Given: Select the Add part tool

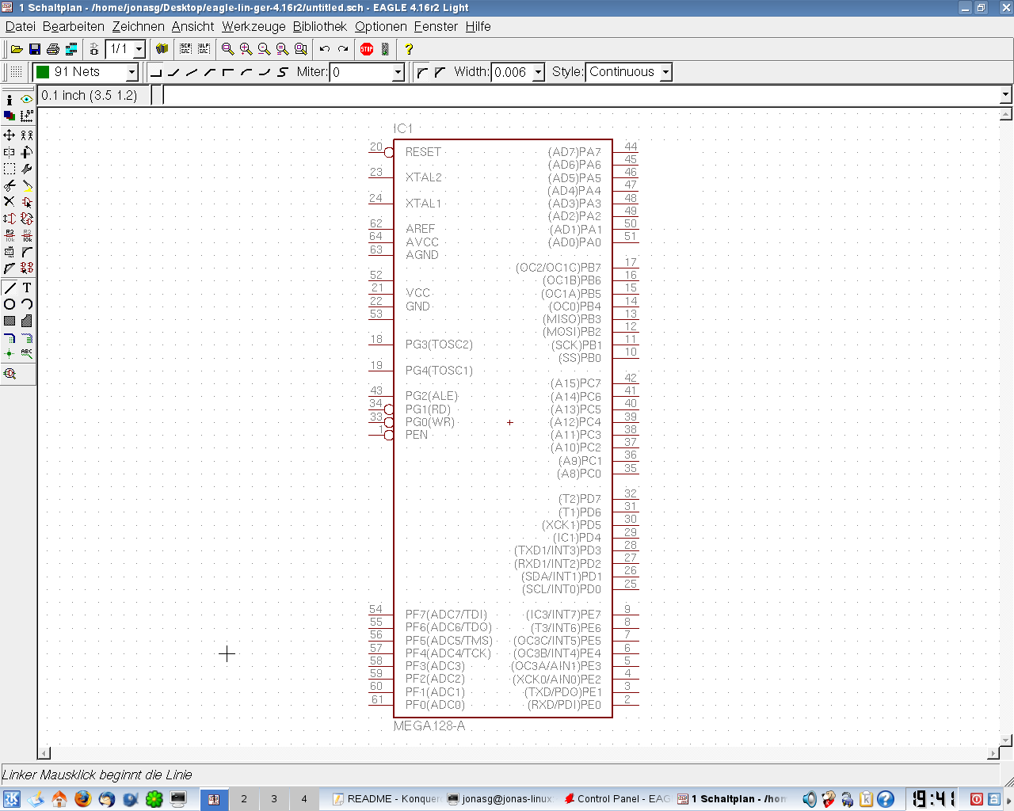Looking at the screenshot, I should (27, 202).
